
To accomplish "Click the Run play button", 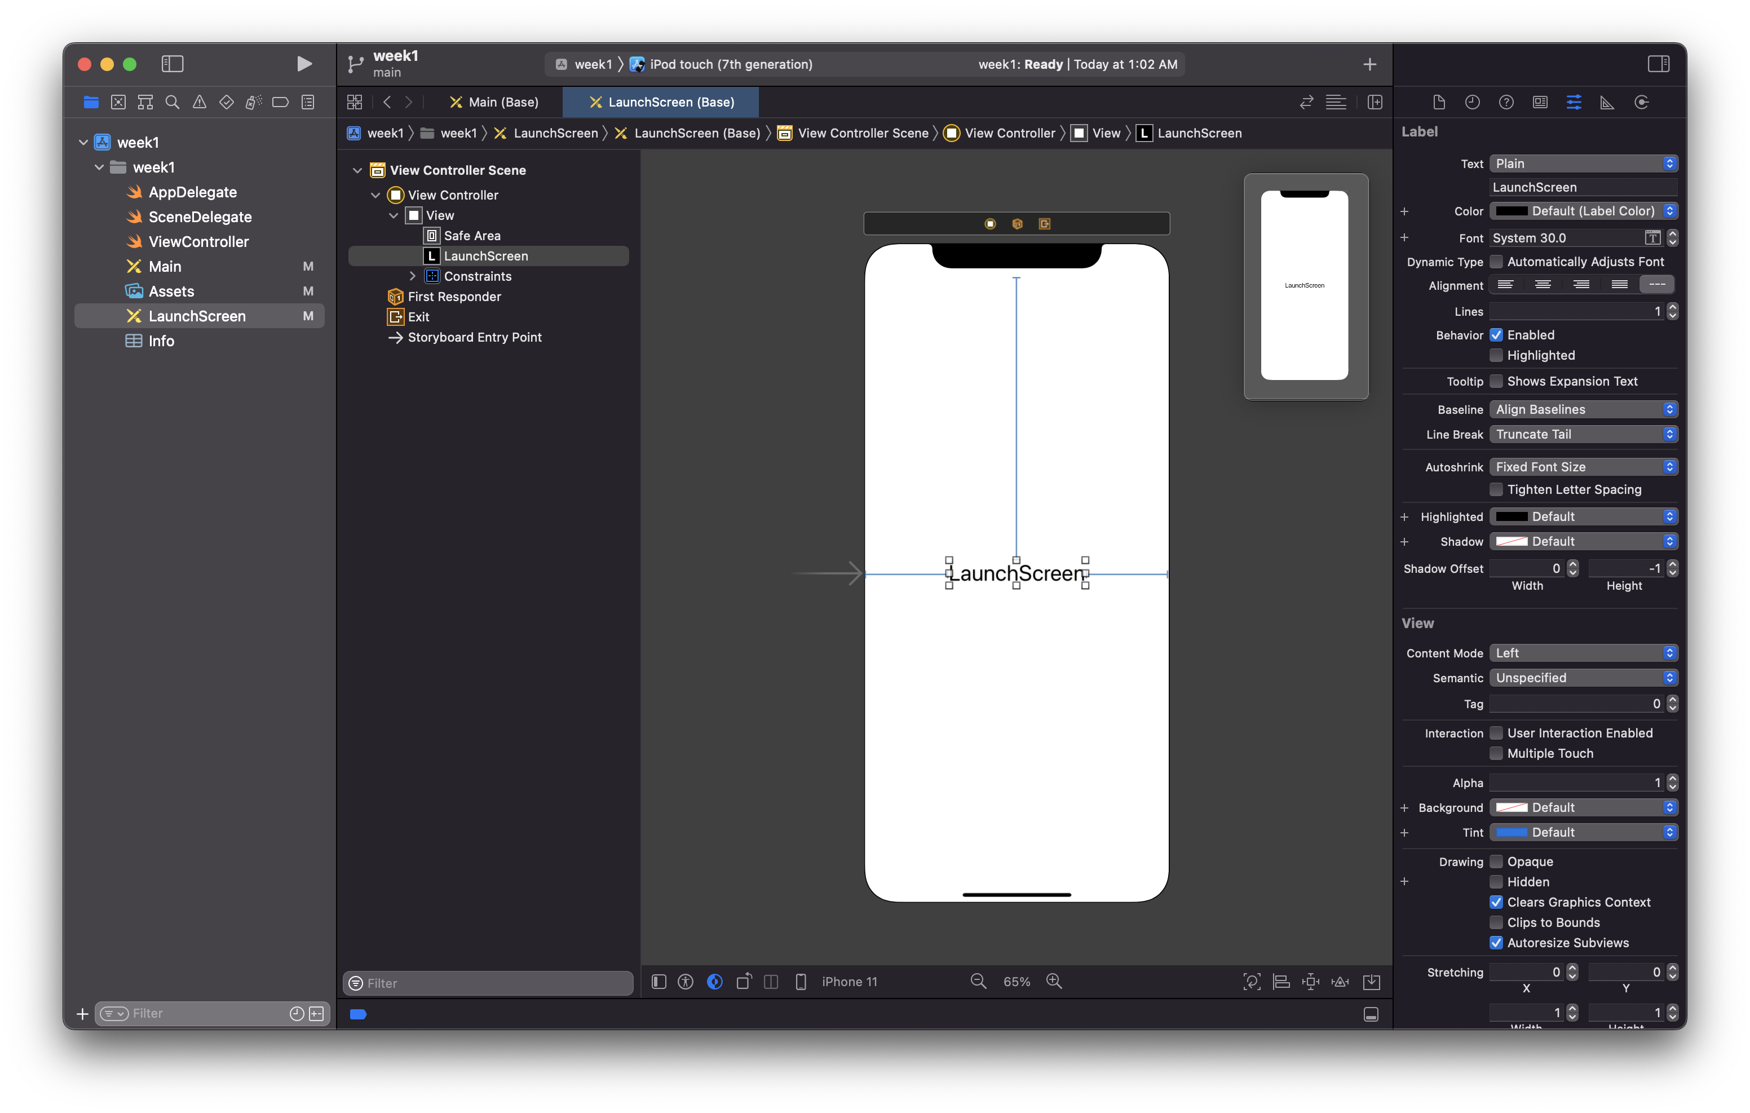I will point(304,64).
